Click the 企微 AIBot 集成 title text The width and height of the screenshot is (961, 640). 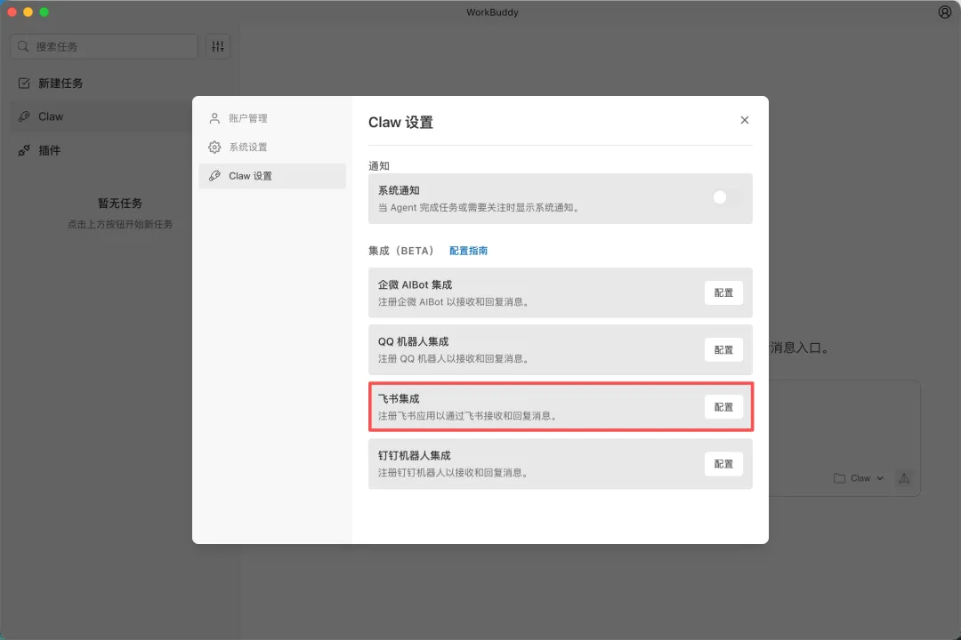(x=415, y=284)
